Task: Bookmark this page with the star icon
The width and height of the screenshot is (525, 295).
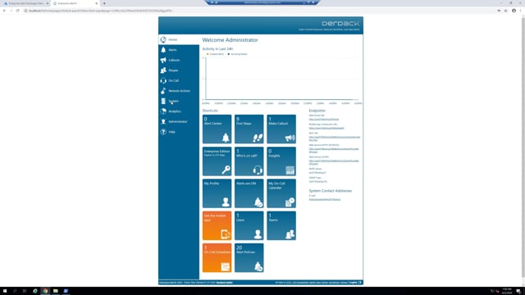Action: pos(505,11)
